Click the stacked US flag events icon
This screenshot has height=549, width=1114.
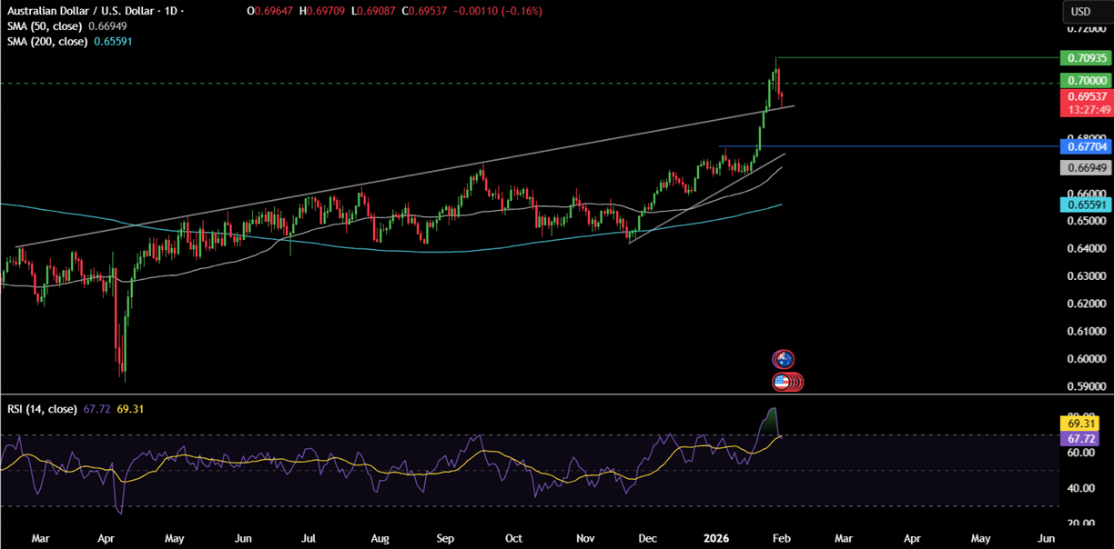(786, 382)
